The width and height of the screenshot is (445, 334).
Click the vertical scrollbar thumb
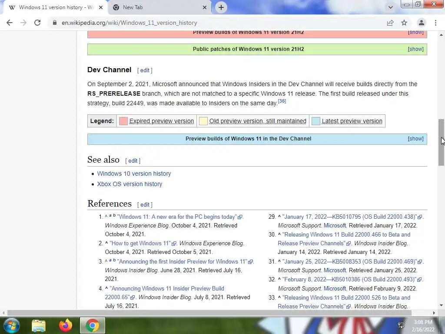441,142
